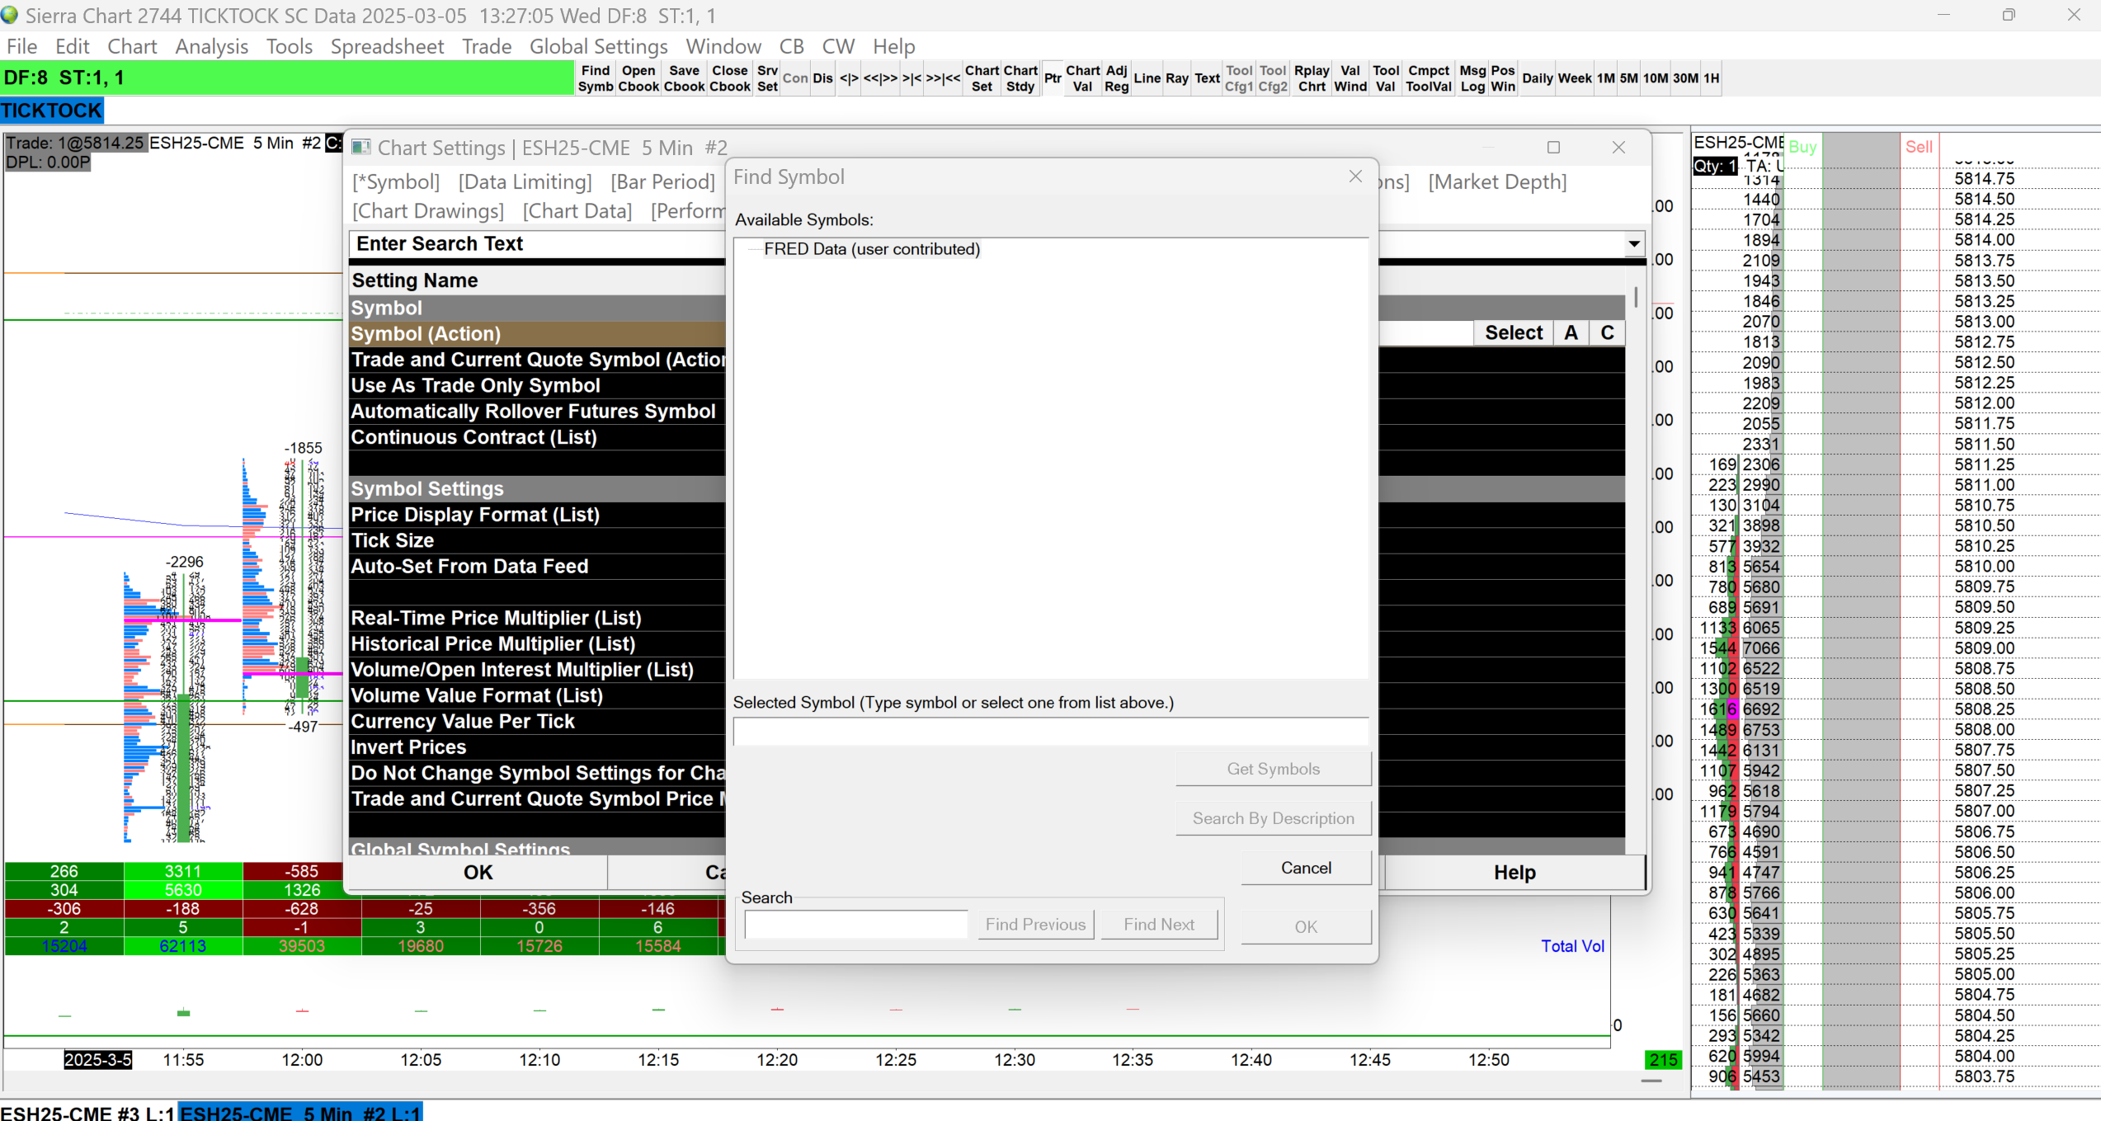
Task: Switch to the [Bar Period] tab
Action: (x=662, y=181)
